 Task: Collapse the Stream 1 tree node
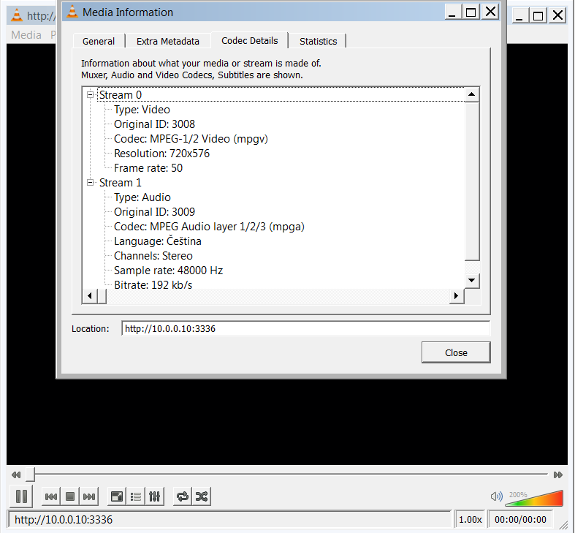point(90,183)
